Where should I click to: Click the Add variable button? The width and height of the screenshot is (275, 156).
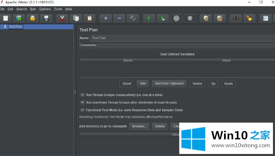(143, 83)
